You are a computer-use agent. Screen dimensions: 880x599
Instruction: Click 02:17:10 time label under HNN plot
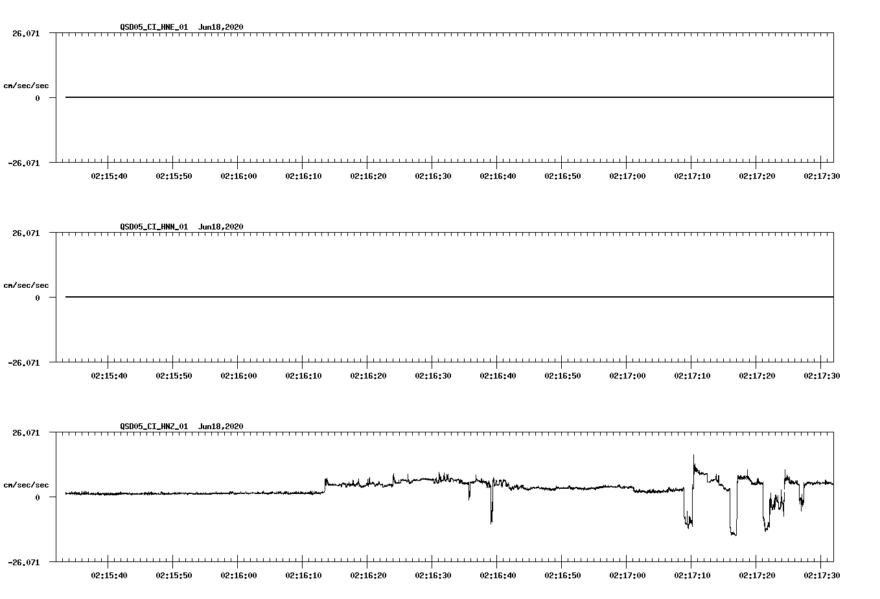coord(692,376)
